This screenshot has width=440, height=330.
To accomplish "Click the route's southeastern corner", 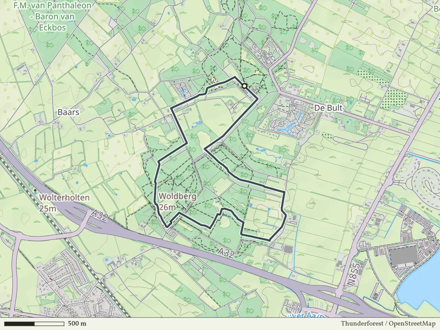I will coord(269,239).
